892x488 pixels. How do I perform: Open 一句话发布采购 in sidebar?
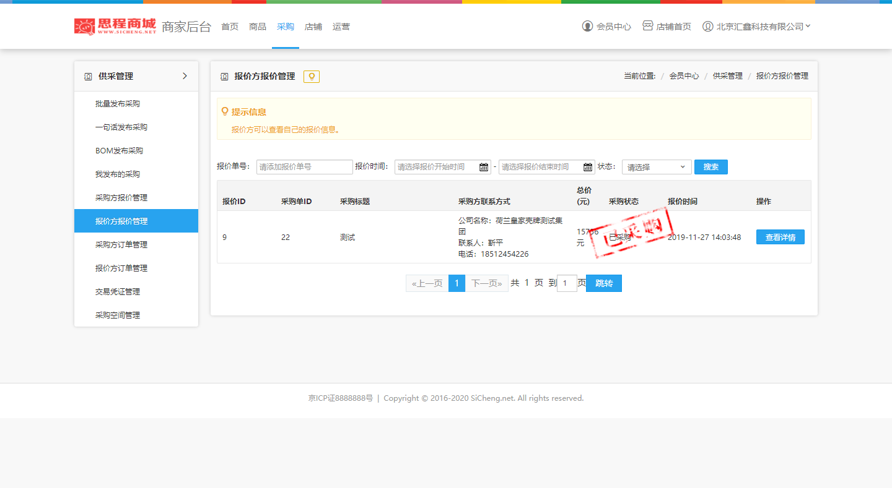tap(136, 127)
